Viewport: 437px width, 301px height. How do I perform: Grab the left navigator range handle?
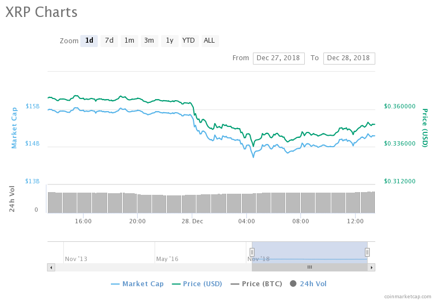(x=252, y=252)
